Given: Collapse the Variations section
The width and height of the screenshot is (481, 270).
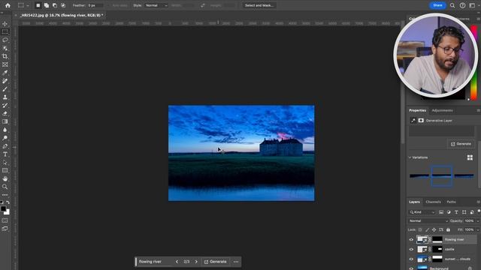Looking at the screenshot, I should pyautogui.click(x=410, y=157).
